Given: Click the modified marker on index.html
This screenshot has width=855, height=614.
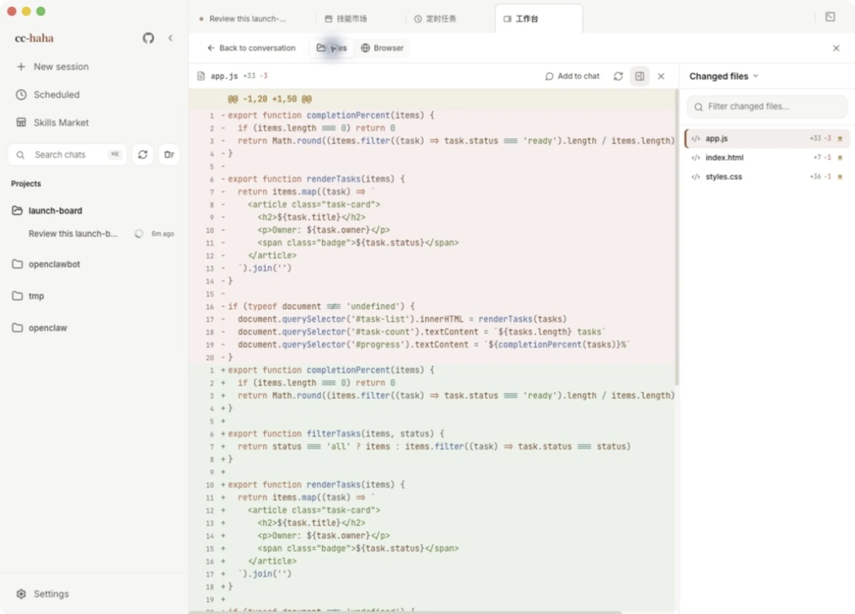Looking at the screenshot, I should coord(840,158).
